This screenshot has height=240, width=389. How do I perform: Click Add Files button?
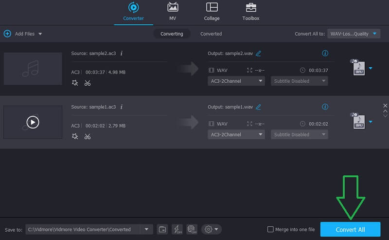(x=23, y=34)
